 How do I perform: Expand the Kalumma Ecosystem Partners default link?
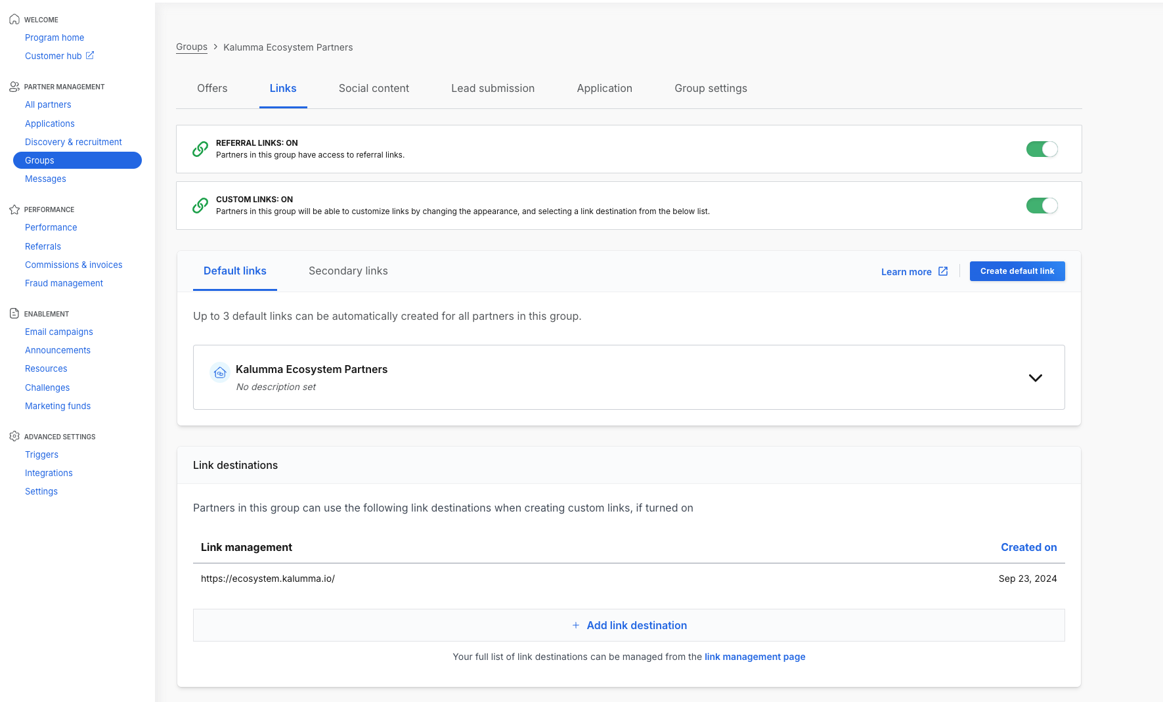(1036, 378)
